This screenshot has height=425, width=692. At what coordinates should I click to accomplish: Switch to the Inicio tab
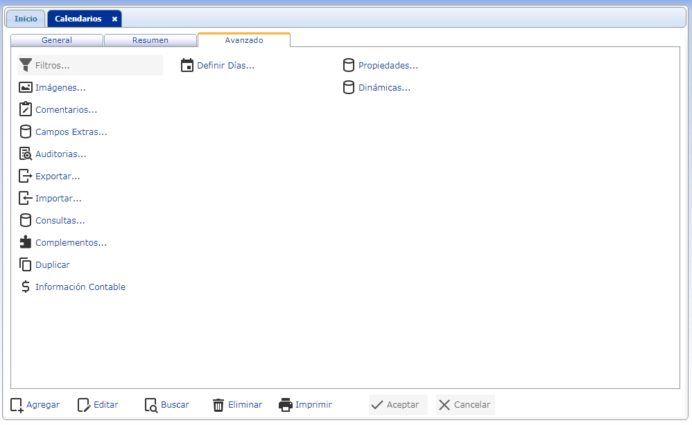tap(26, 19)
